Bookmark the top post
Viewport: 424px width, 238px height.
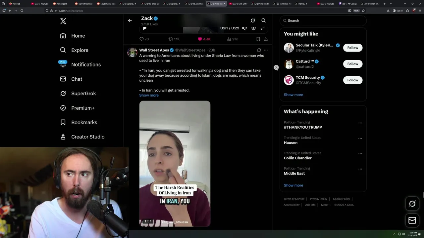pos(258,39)
